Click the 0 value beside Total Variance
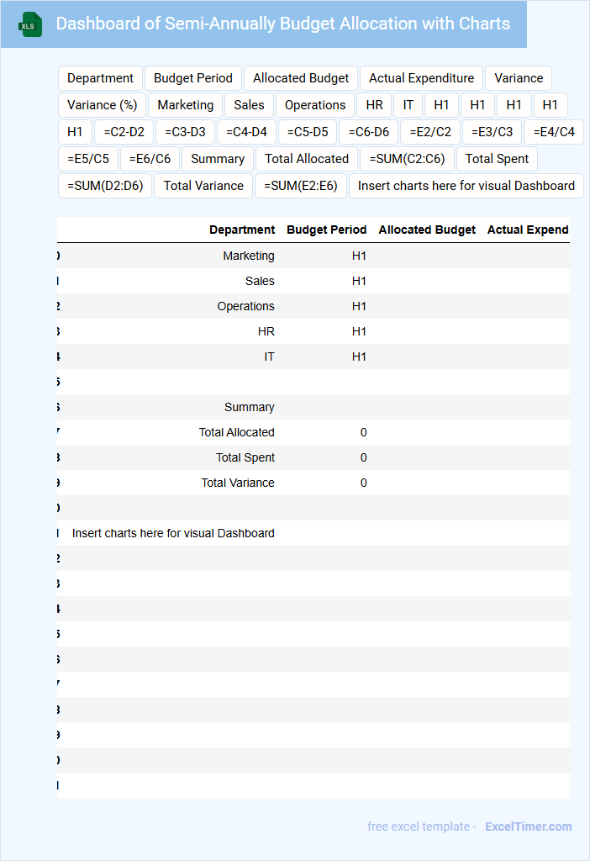 pyautogui.click(x=363, y=483)
